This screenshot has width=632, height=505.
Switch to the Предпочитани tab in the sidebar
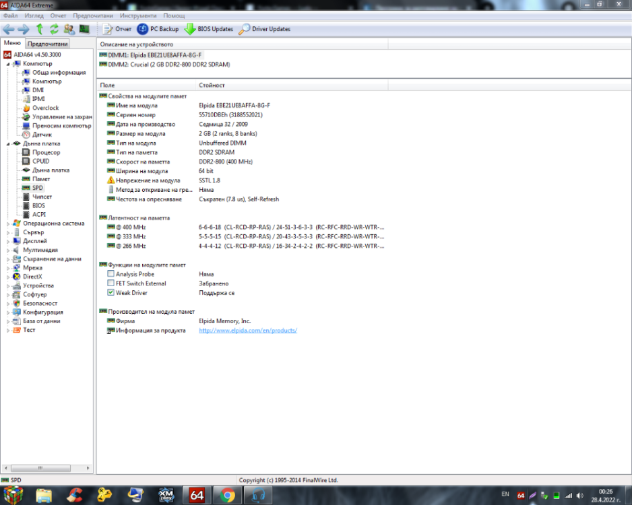tap(48, 44)
